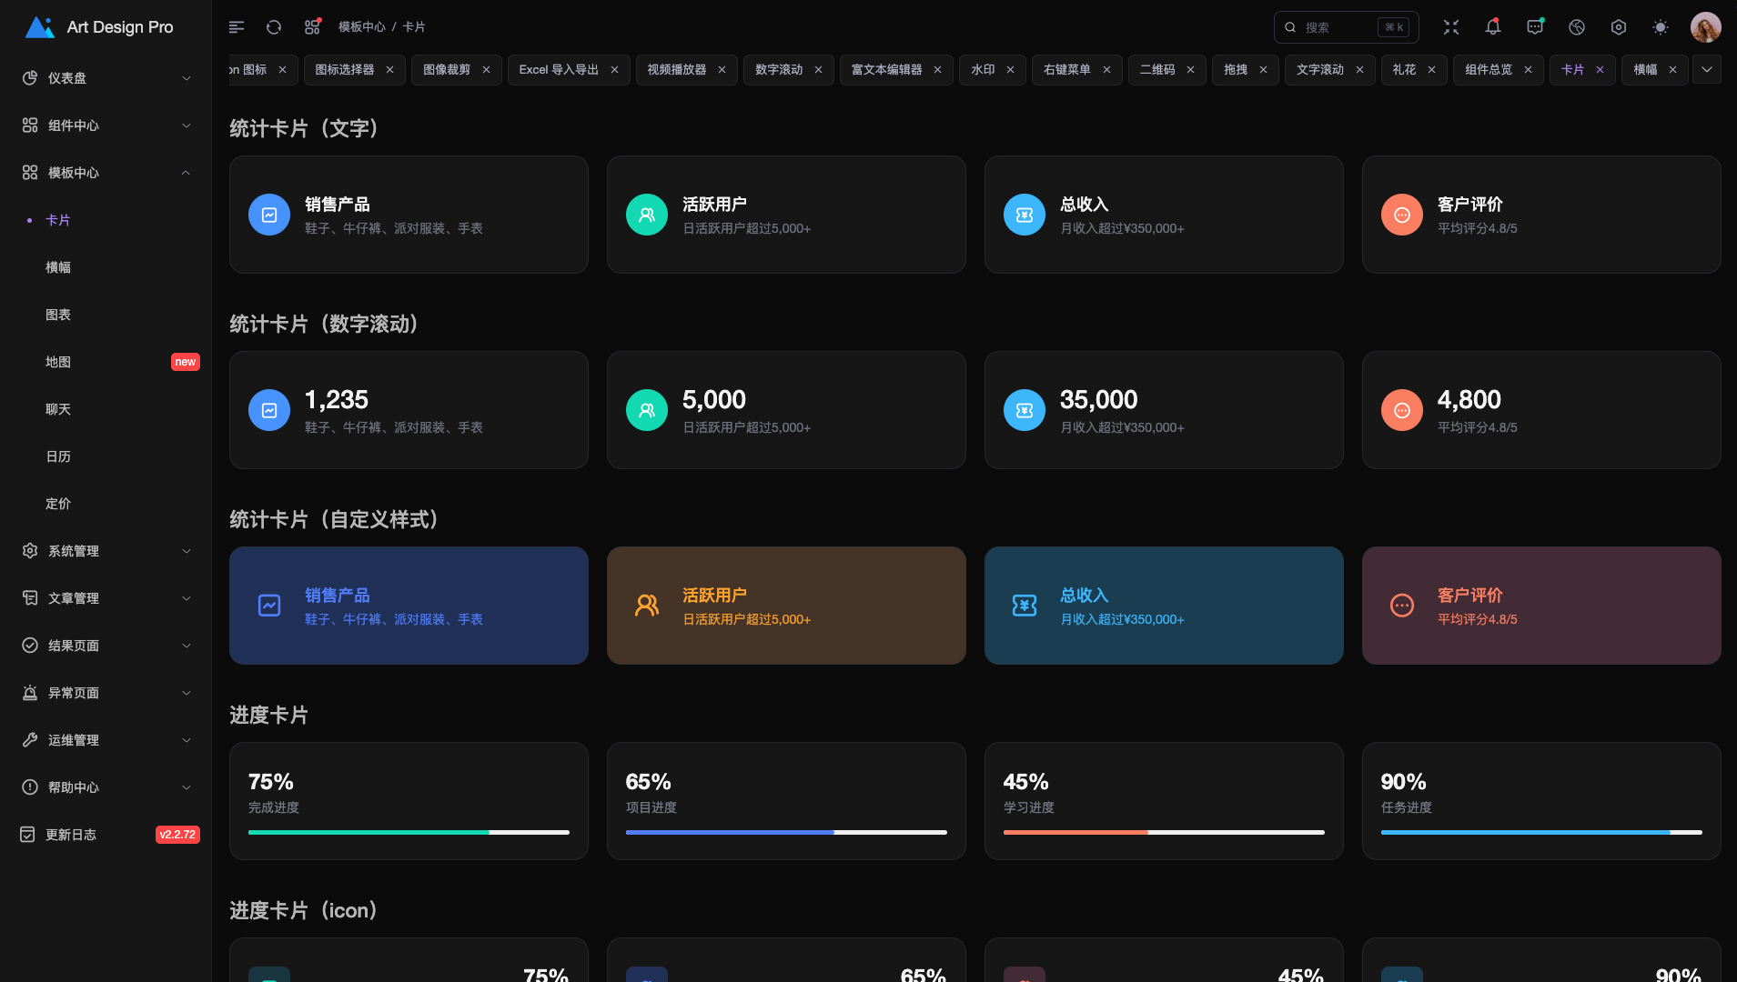The width and height of the screenshot is (1737, 982).
Task: Close the 二维码 tab
Action: point(1190,69)
